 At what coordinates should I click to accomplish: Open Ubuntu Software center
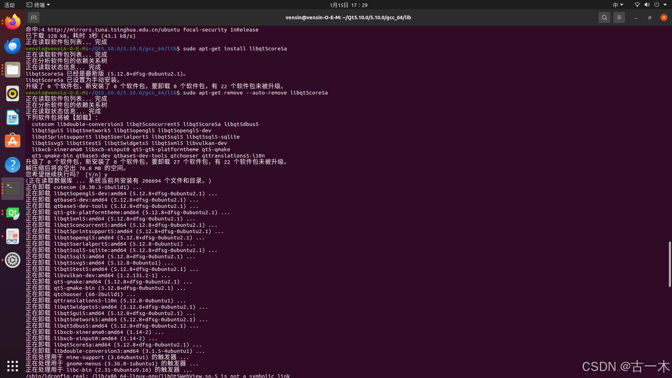pos(12,140)
